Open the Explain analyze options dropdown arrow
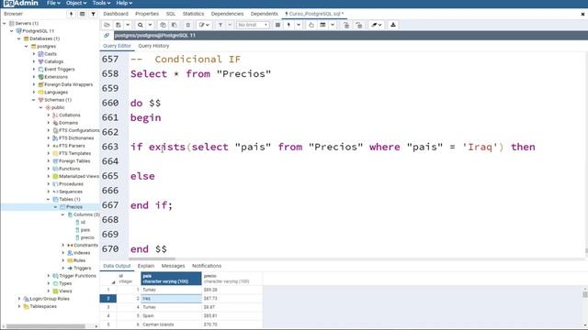Screen dimensions: 588x330 [x=333, y=25]
